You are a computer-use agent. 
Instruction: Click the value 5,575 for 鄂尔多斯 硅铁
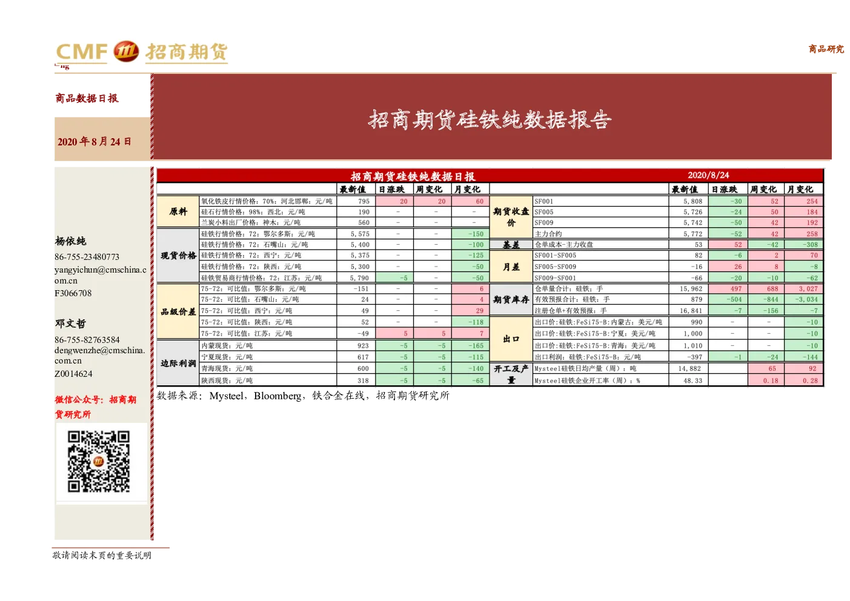(x=360, y=234)
